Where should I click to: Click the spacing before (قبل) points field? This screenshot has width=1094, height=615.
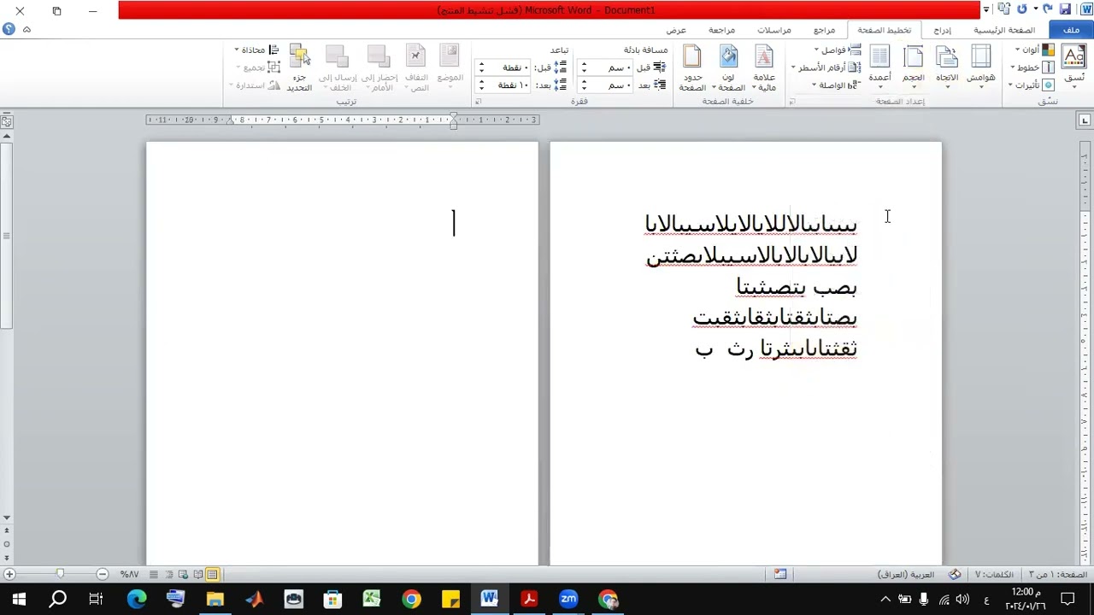point(504,67)
